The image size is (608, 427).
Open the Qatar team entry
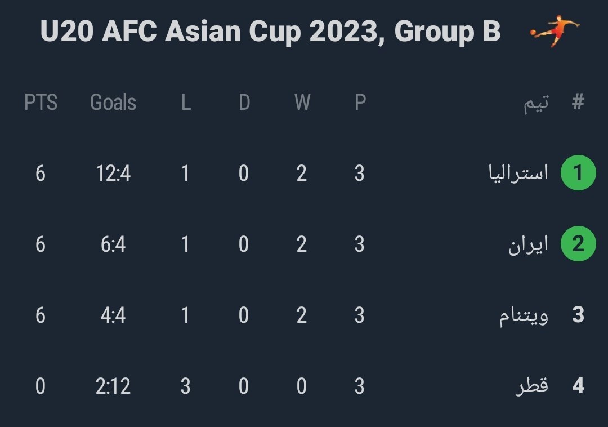point(532,386)
